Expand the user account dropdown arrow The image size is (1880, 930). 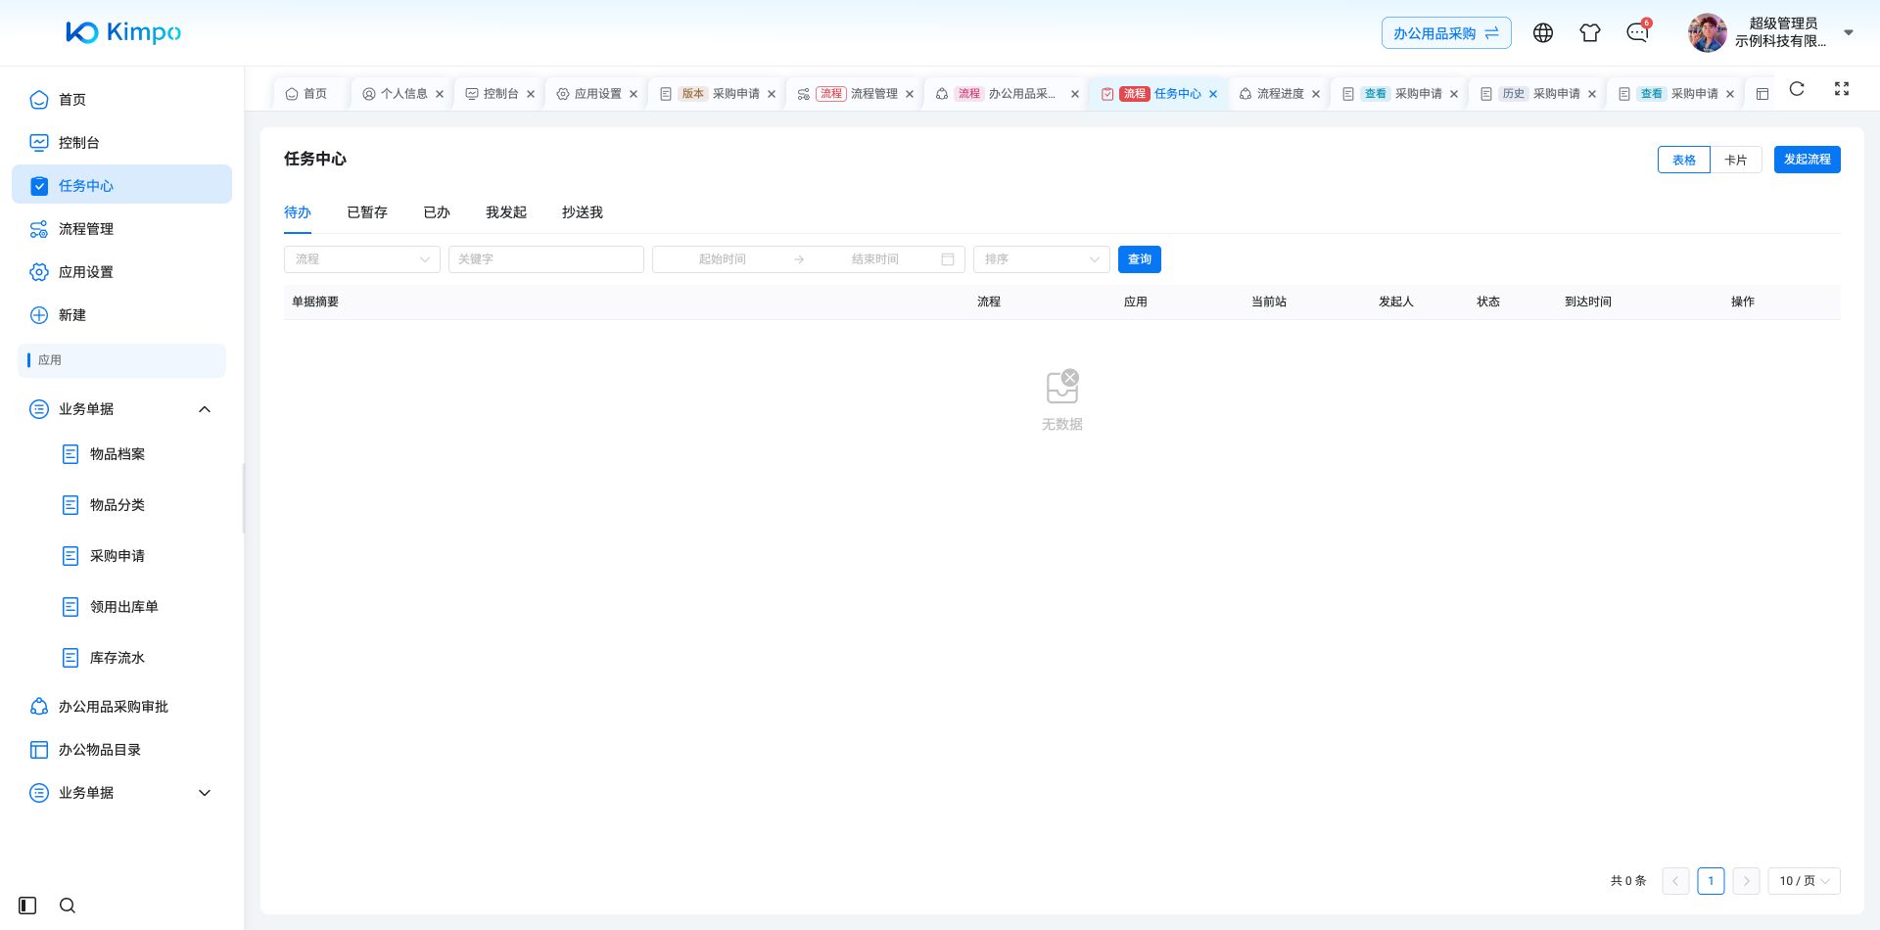click(1849, 32)
